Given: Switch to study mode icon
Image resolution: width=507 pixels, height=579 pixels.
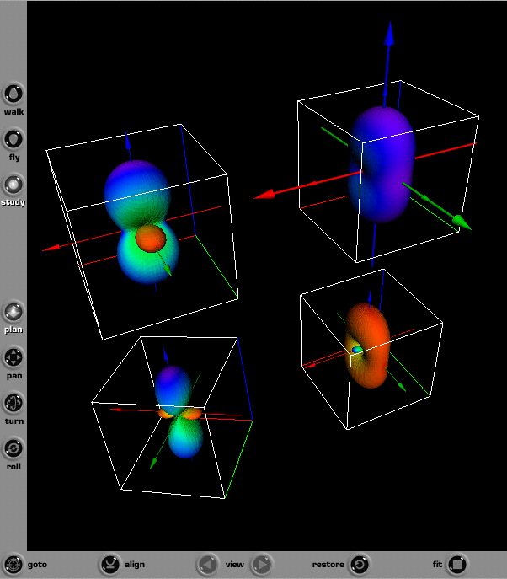Looking at the screenshot, I should pos(13,185).
